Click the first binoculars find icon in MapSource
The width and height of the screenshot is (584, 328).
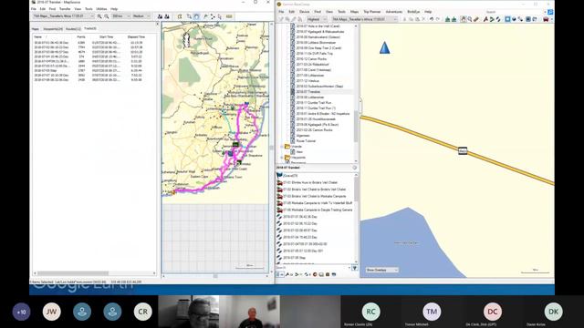coord(160,16)
